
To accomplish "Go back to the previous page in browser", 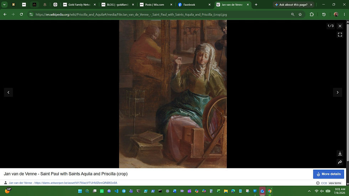I will tap(5, 15).
